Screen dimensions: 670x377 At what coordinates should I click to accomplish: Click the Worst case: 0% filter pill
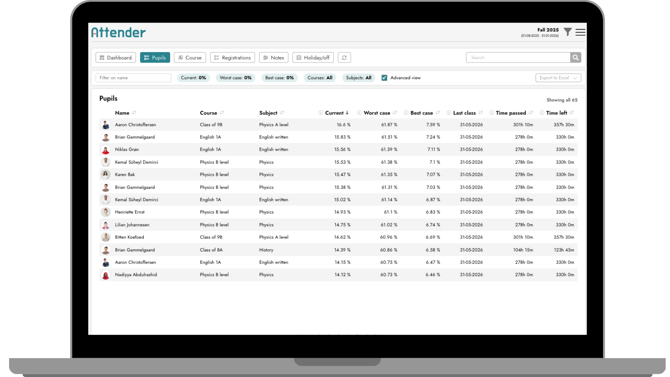tap(236, 78)
